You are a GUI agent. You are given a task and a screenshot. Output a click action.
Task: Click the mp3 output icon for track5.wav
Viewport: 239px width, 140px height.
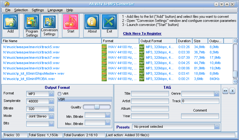[142, 47]
